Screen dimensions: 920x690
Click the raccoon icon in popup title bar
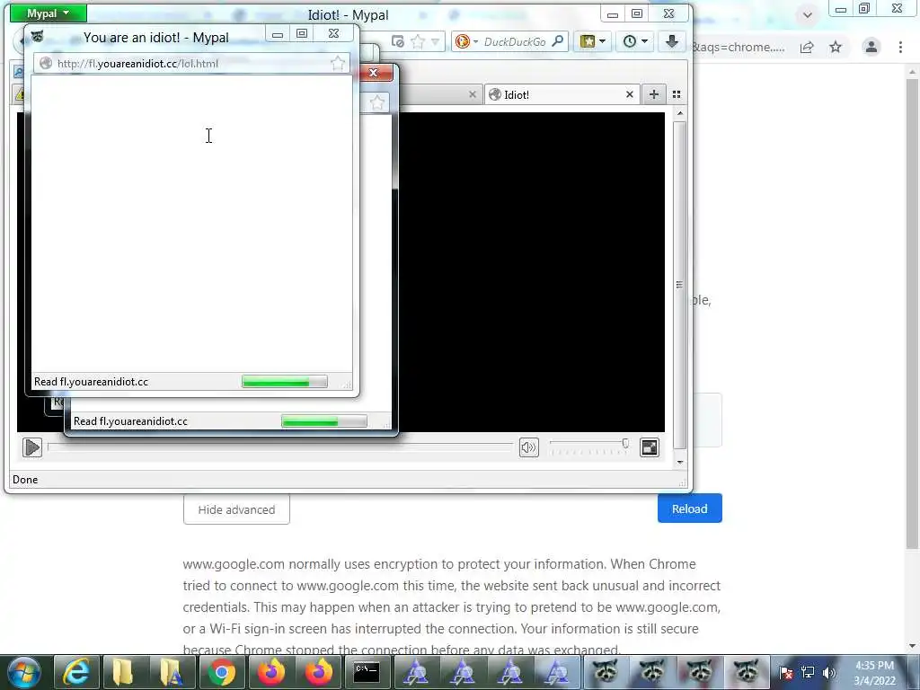coord(38,36)
